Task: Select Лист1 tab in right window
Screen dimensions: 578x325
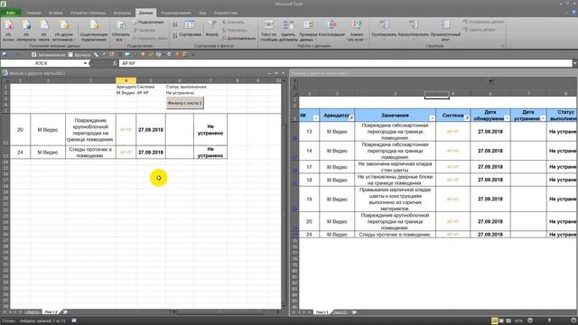Action: click(x=322, y=312)
